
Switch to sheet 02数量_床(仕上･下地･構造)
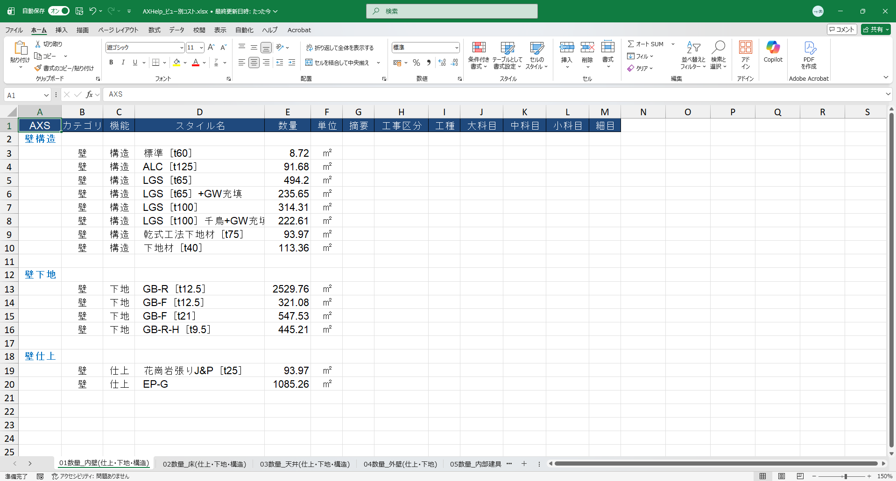point(204,464)
